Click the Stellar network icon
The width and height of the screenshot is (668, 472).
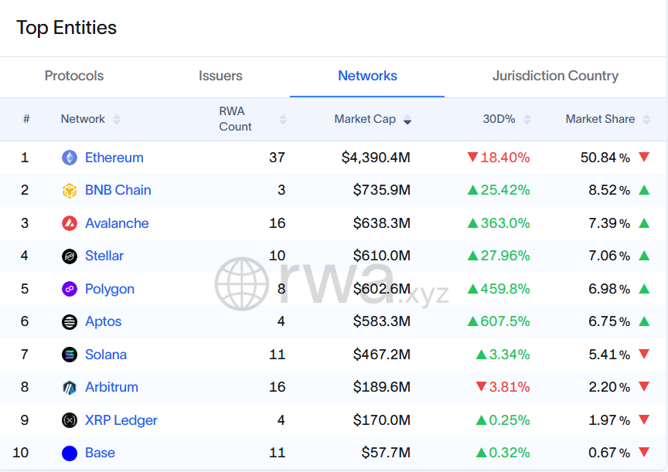68,256
